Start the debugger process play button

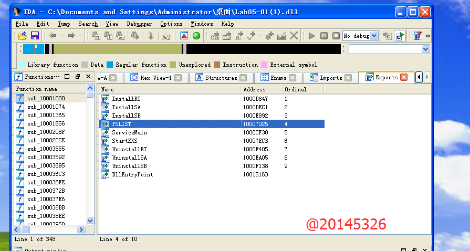(x=312, y=36)
